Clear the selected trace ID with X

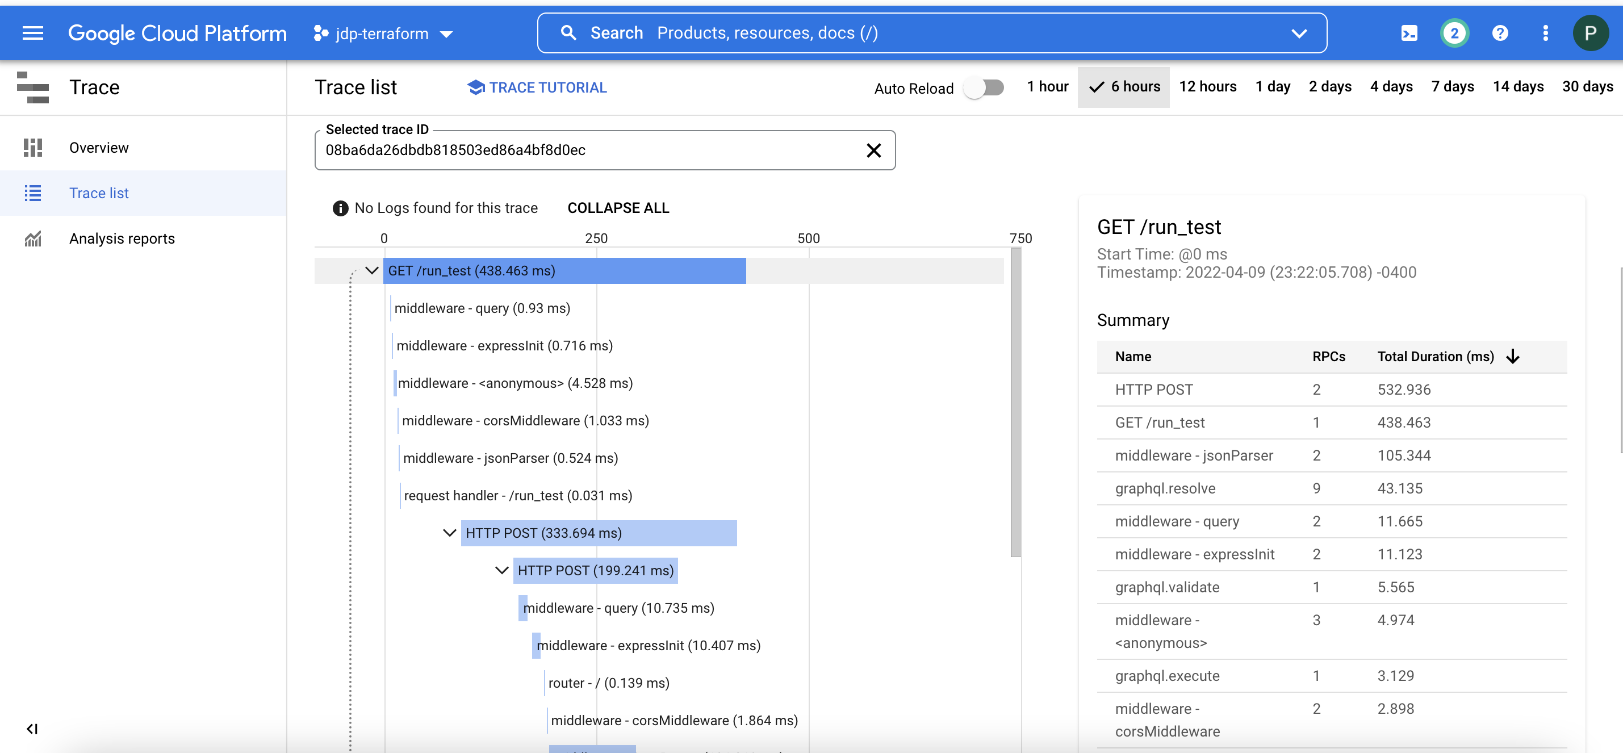[x=873, y=150]
